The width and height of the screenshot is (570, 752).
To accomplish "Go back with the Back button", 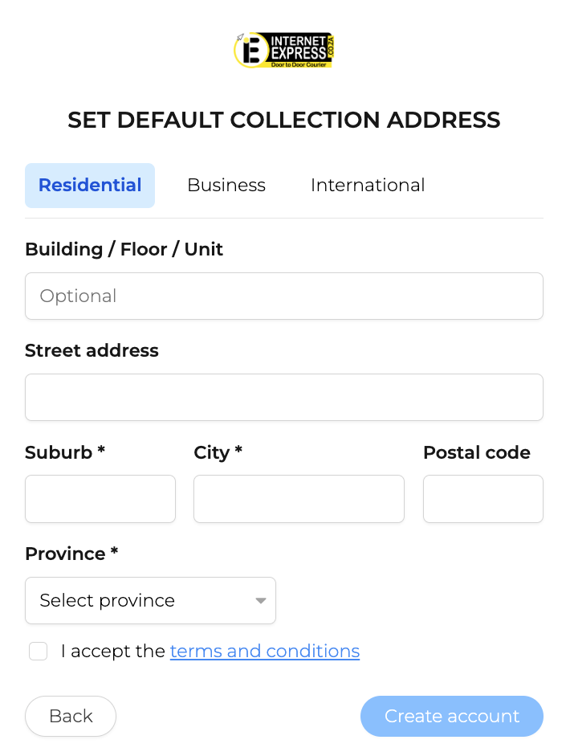I will 71,716.
